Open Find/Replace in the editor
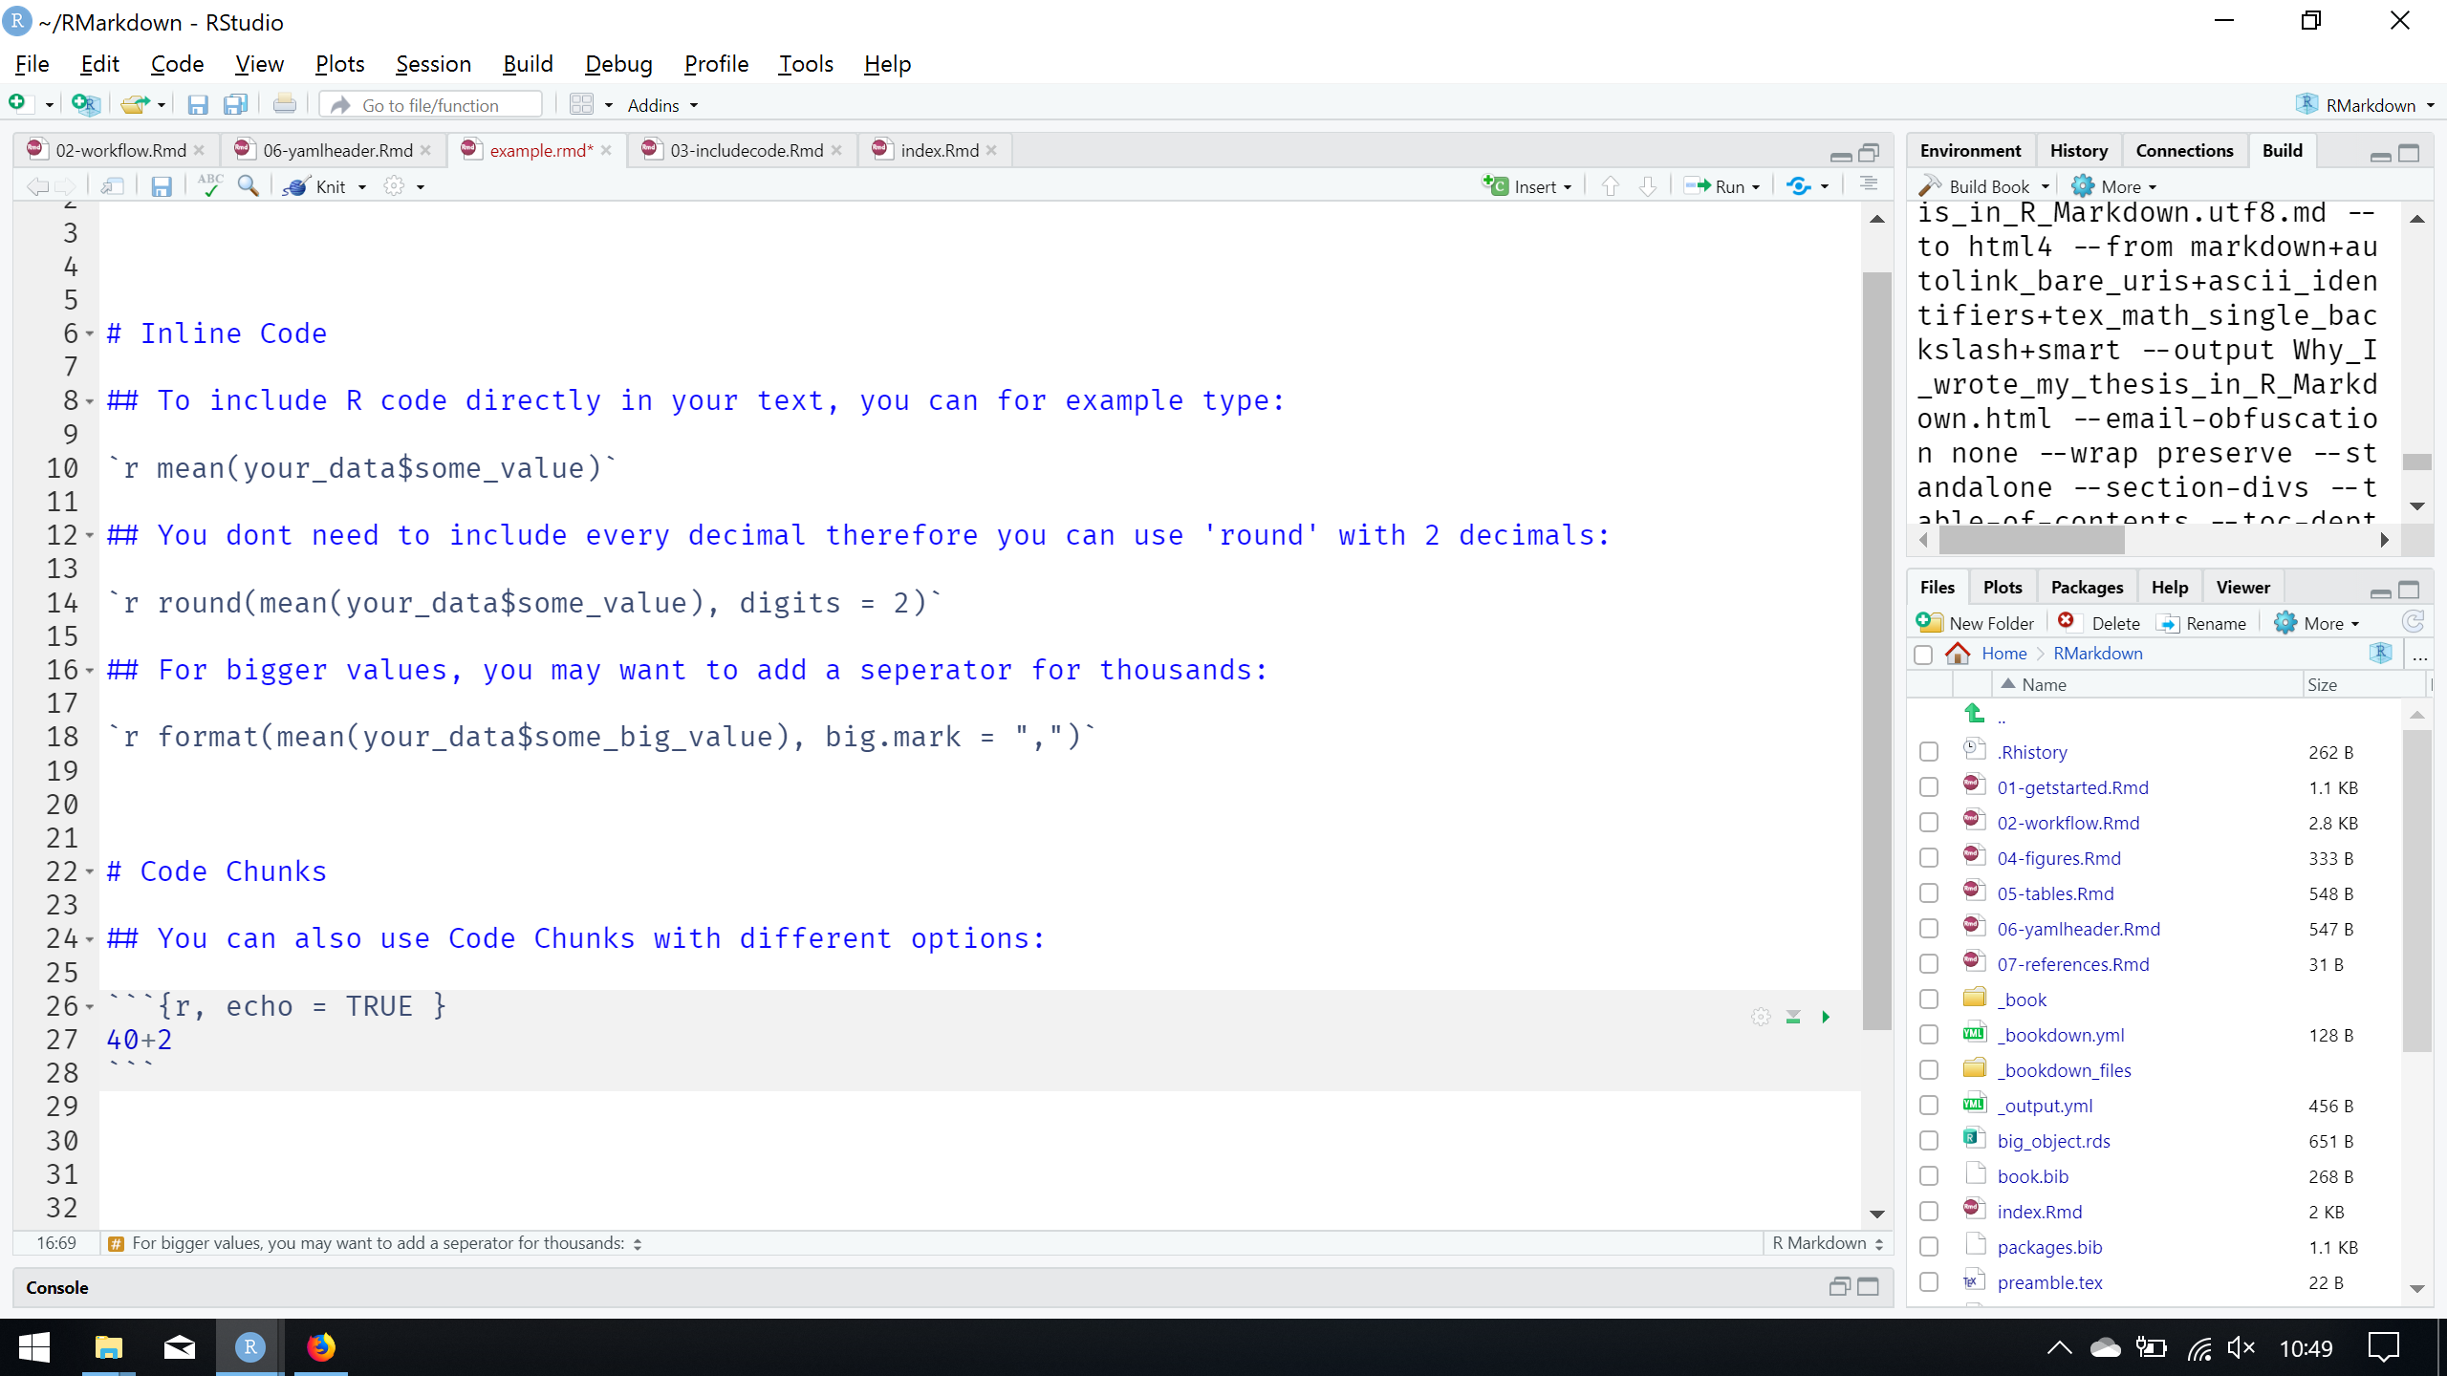The height and width of the screenshot is (1376, 2447). (x=249, y=186)
